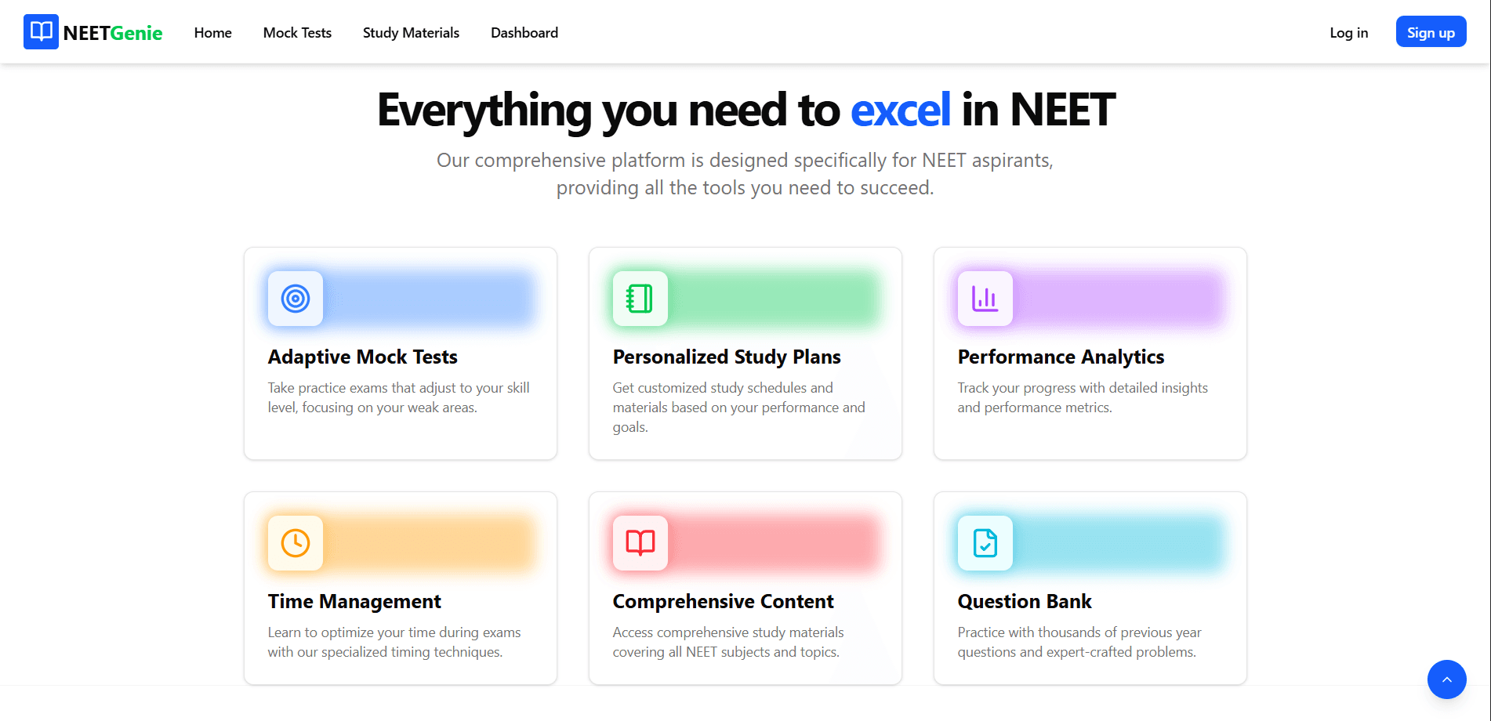
Task: Open the Mock Tests menu item
Action: tap(297, 32)
